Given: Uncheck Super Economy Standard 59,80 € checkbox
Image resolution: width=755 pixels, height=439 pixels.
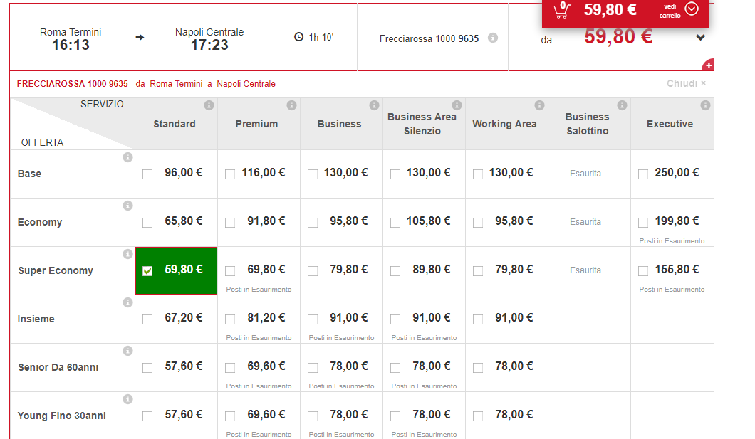Looking at the screenshot, I should [x=147, y=270].
